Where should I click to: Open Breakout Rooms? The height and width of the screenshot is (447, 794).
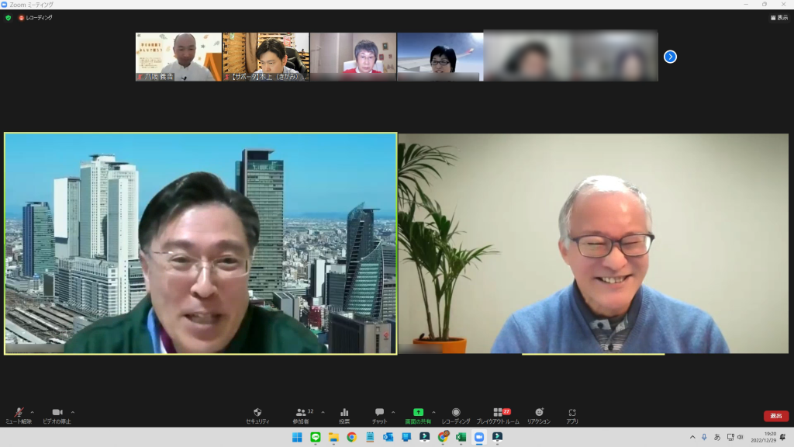click(498, 415)
